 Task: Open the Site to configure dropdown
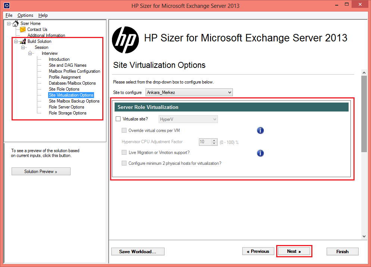coord(189,92)
